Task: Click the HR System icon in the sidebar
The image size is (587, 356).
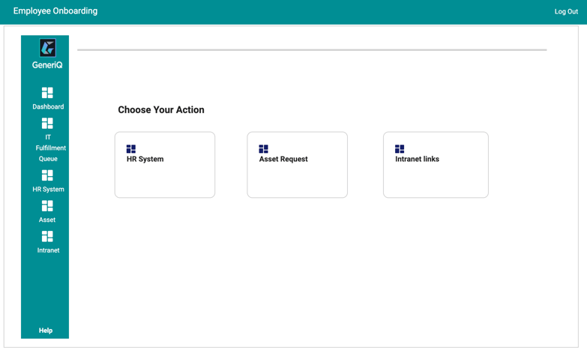Action: (47, 175)
